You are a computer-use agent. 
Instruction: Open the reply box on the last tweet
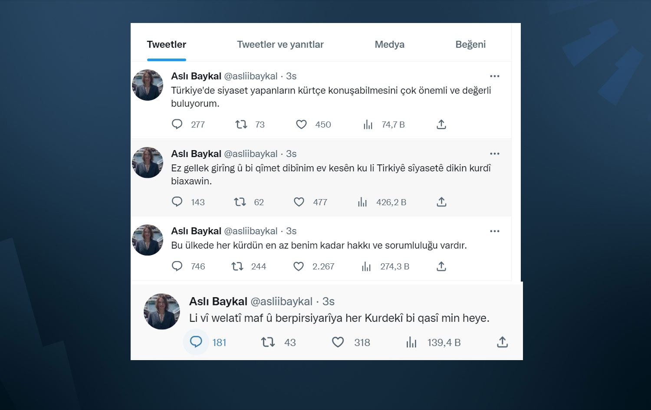[196, 342]
